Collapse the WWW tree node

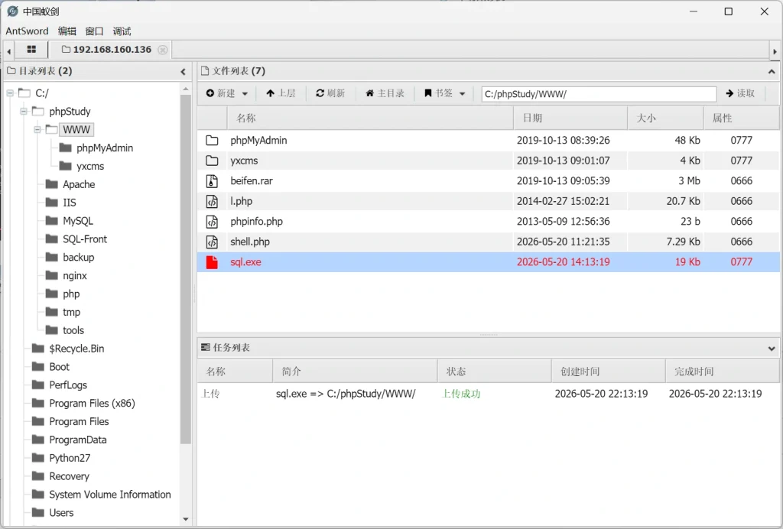tap(37, 130)
